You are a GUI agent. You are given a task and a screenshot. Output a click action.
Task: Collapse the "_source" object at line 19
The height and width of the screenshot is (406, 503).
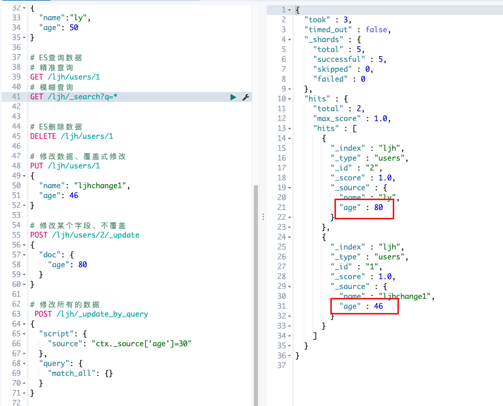[289, 188]
